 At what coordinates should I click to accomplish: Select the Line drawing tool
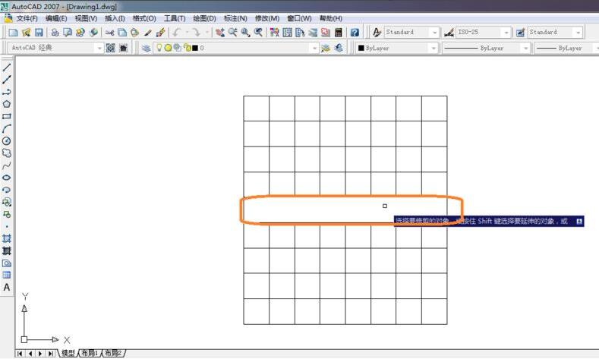pyautogui.click(x=7, y=68)
